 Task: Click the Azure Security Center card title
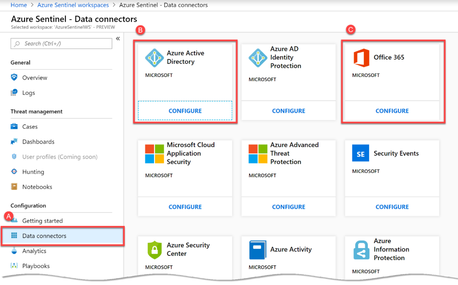click(188, 249)
